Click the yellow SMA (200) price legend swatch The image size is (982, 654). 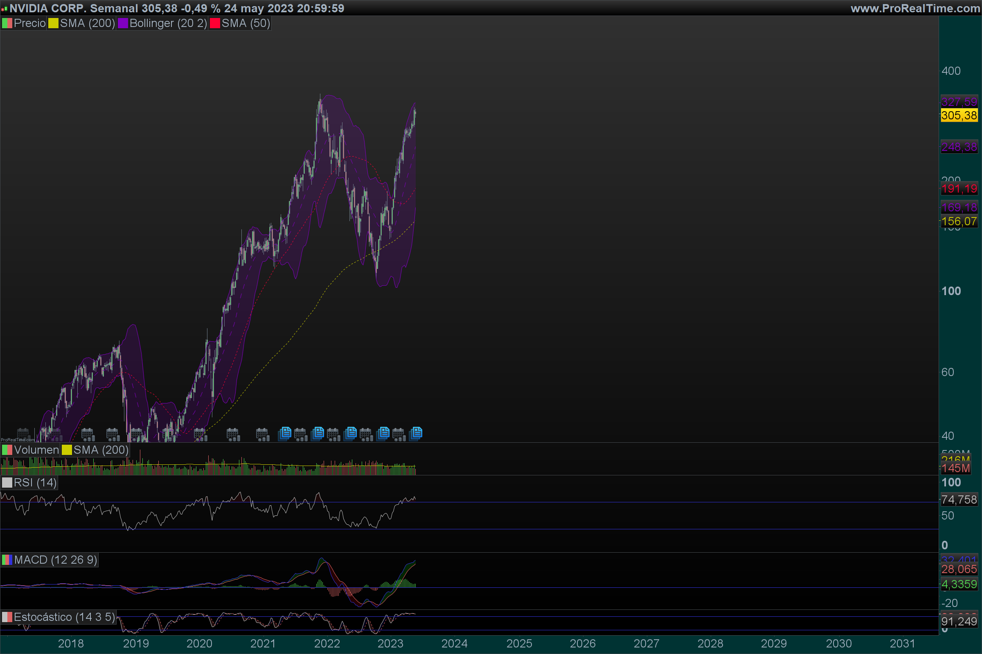54,23
